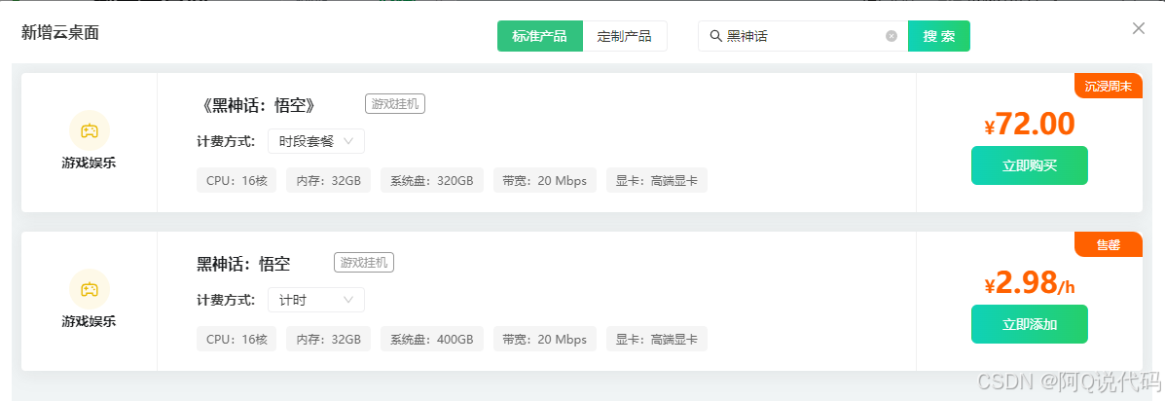The width and height of the screenshot is (1165, 401).
Task: Click the 系统盘：320GB spec chip
Action: coord(432,180)
